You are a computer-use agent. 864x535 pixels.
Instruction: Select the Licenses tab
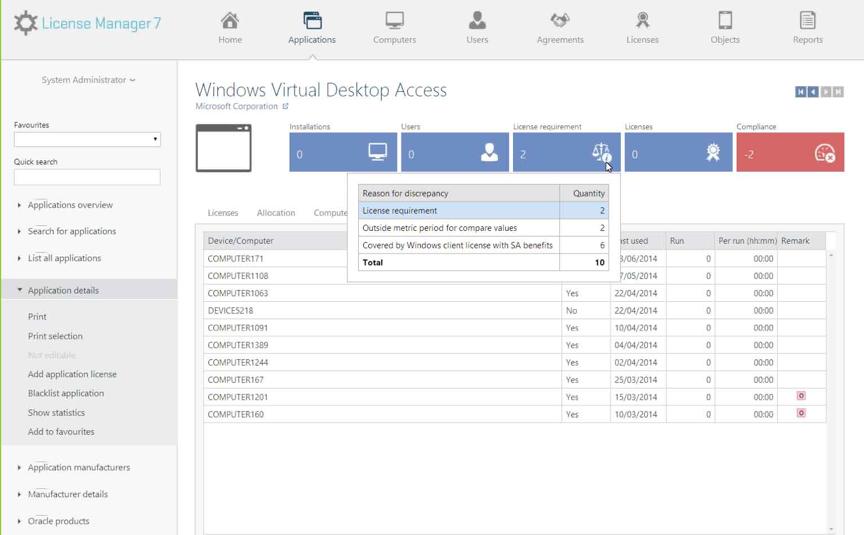click(x=223, y=213)
